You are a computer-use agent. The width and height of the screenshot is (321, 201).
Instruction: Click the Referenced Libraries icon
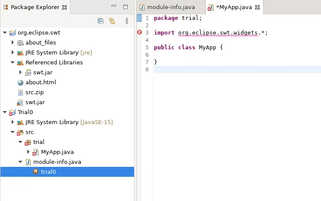[x=20, y=63]
